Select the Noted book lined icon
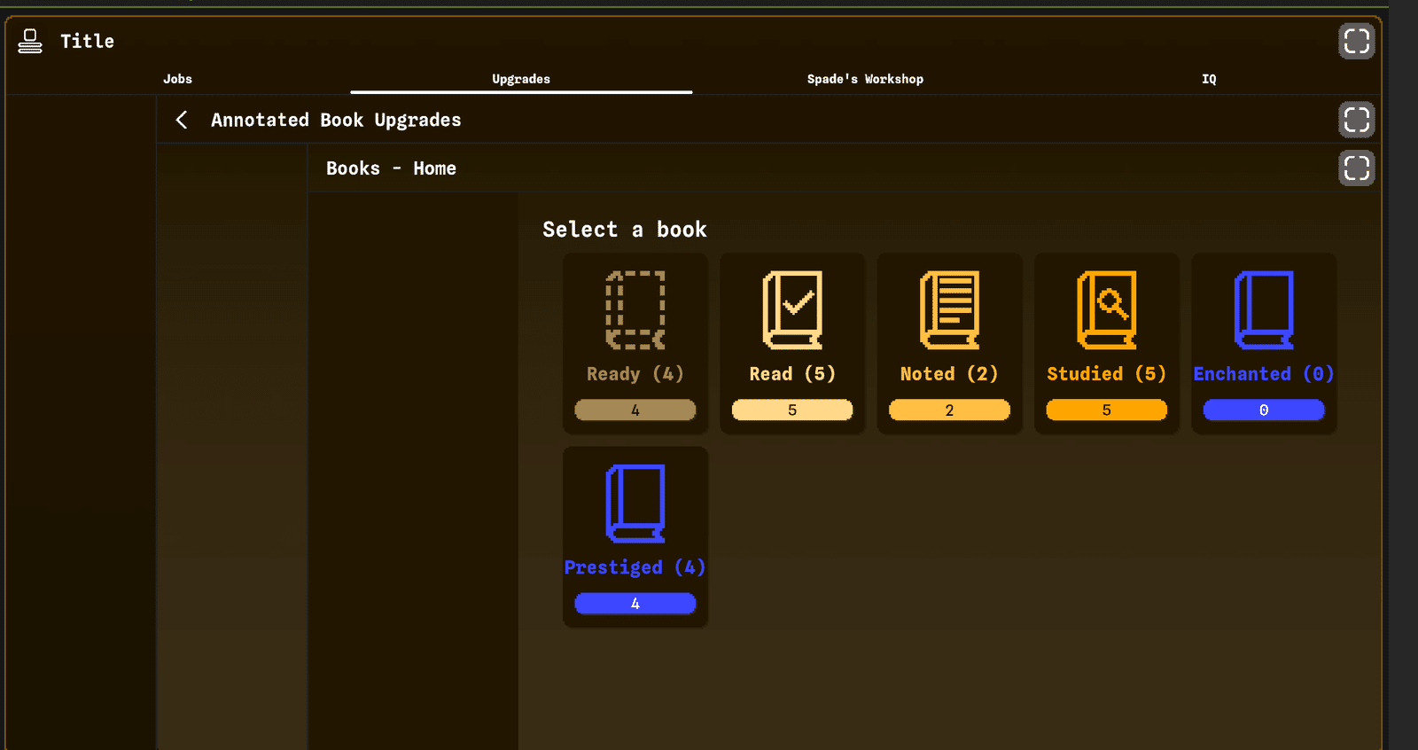Screen dimensions: 1418x750 pyautogui.click(x=949, y=310)
